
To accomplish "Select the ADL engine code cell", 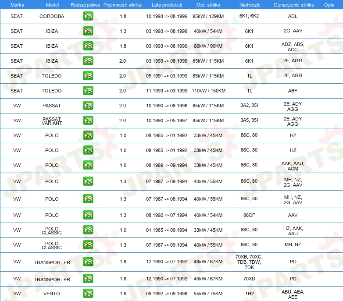I will coord(293,16).
